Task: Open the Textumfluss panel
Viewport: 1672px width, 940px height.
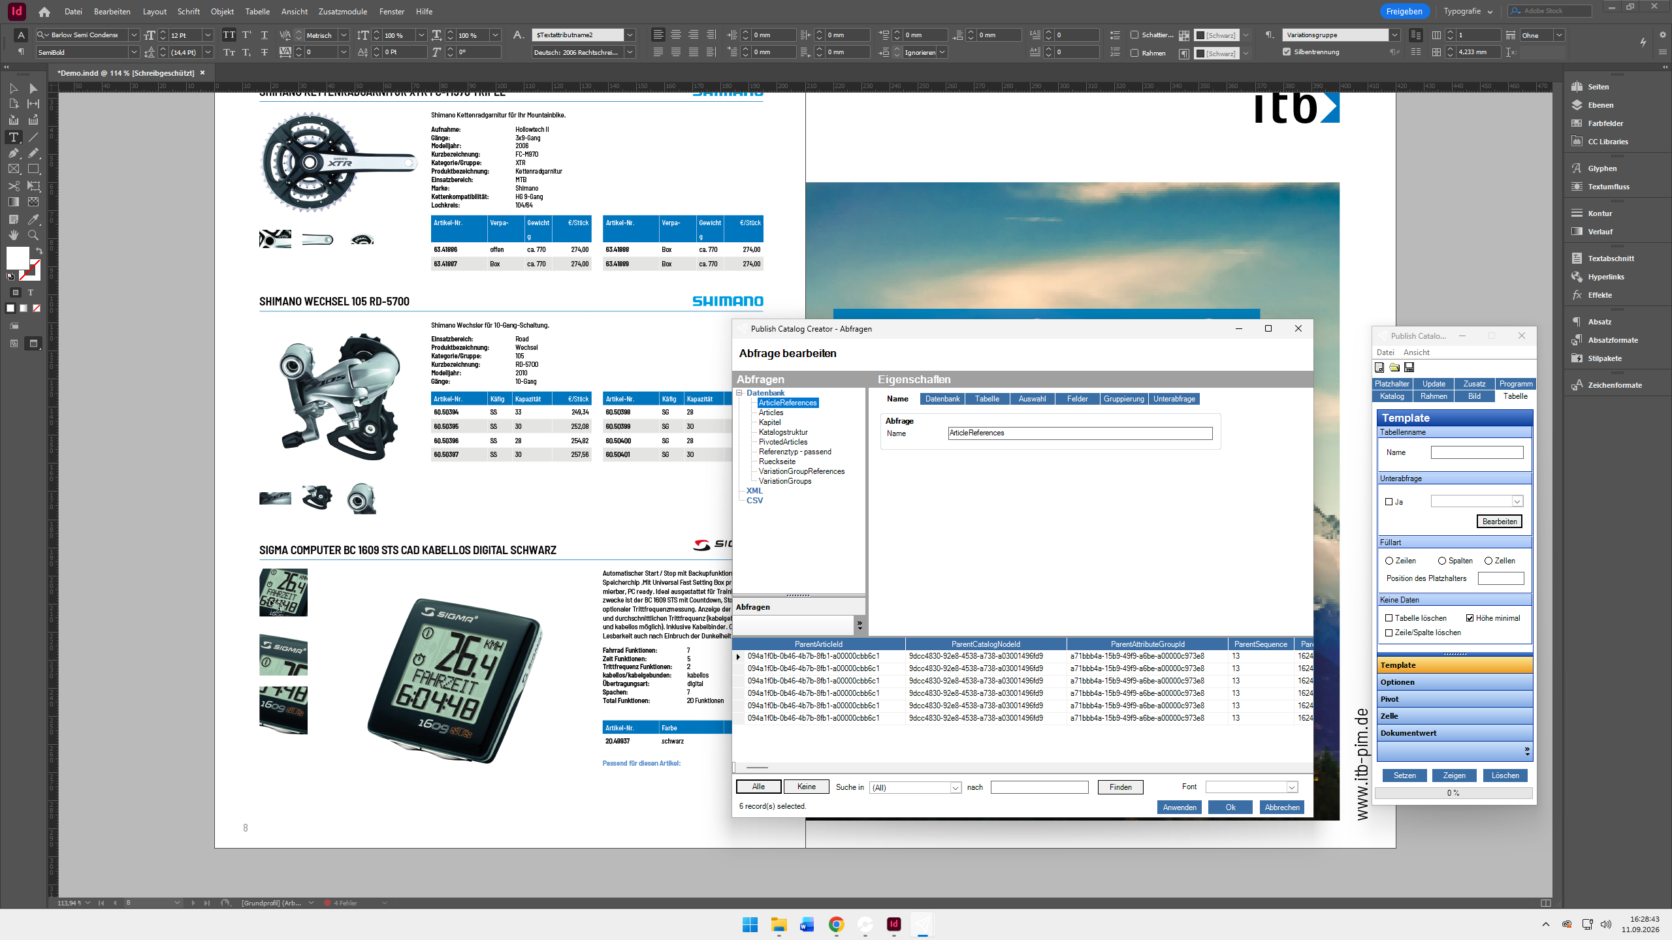Action: click(1609, 187)
